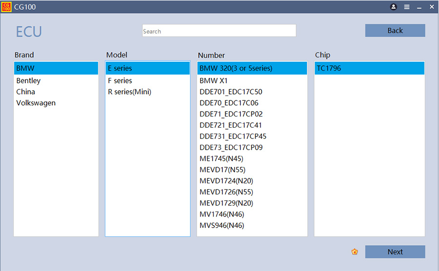Select the TC1796 chip entry
Image resolution: width=439 pixels, height=271 pixels.
click(x=329, y=68)
